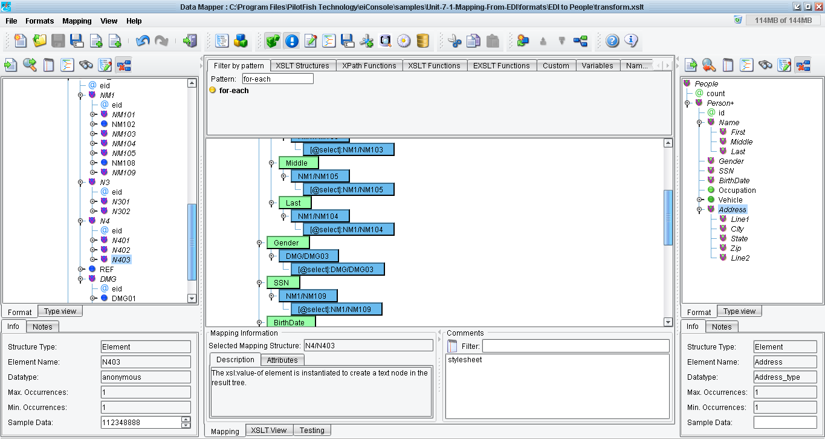Select the Occupation element in target tree
The width and height of the screenshot is (825, 439).
click(x=737, y=190)
